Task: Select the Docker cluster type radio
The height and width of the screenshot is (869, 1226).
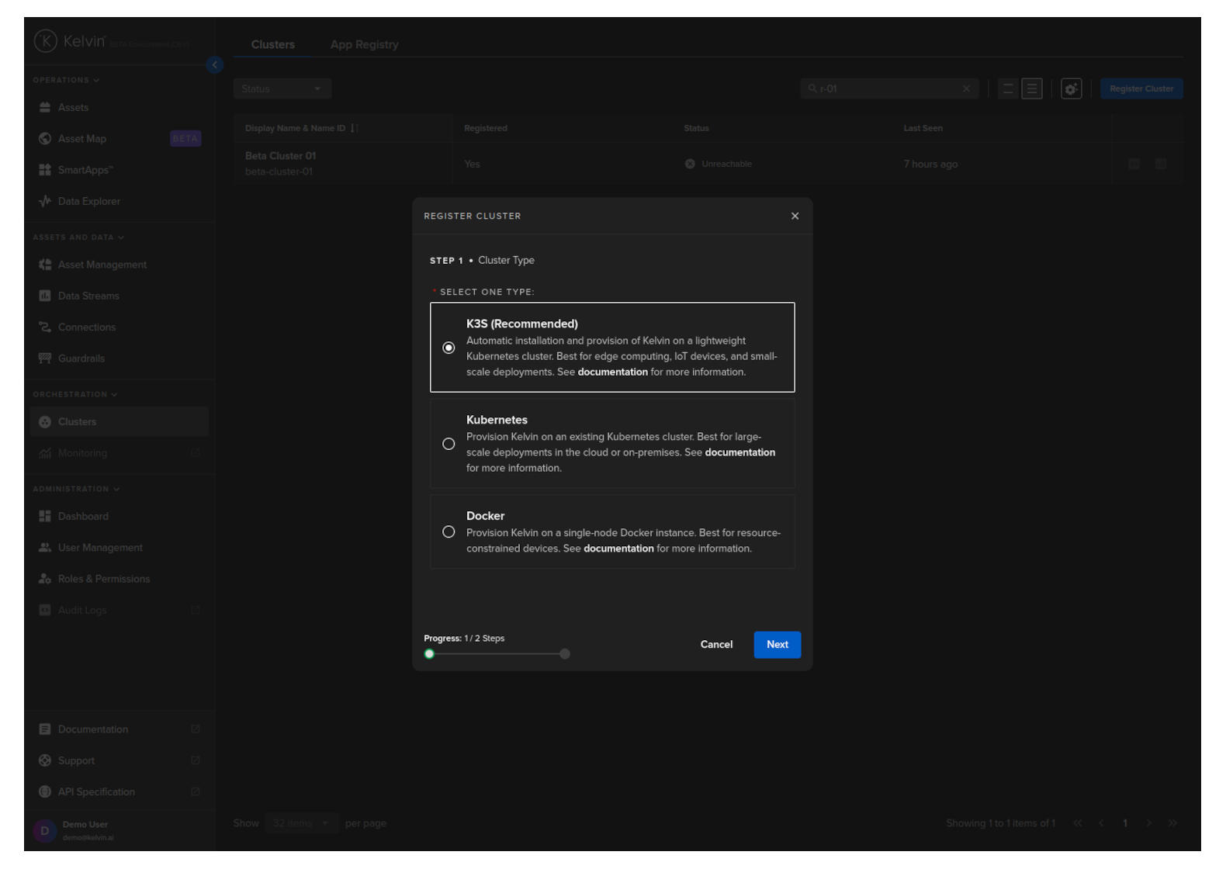Action: [x=448, y=532]
